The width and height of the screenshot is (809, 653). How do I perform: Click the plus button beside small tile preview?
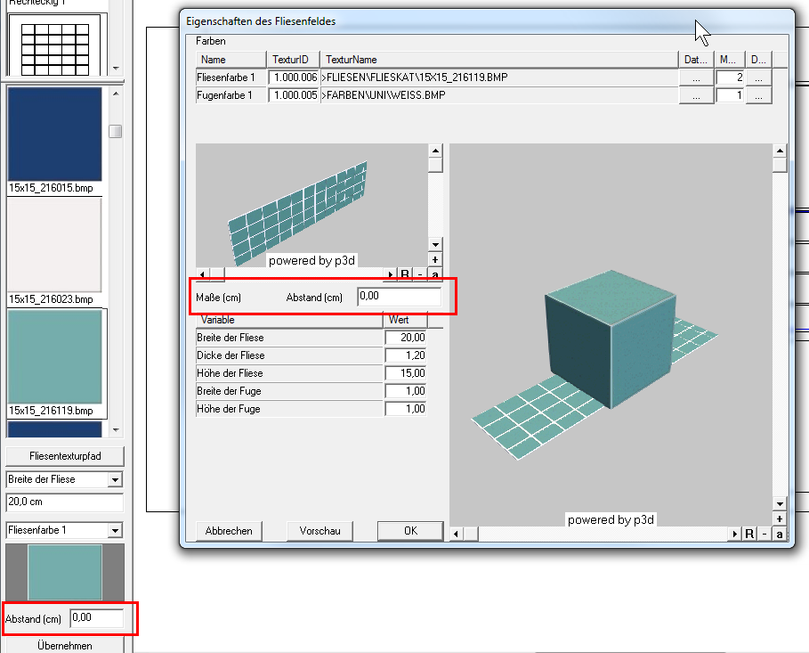coord(435,259)
